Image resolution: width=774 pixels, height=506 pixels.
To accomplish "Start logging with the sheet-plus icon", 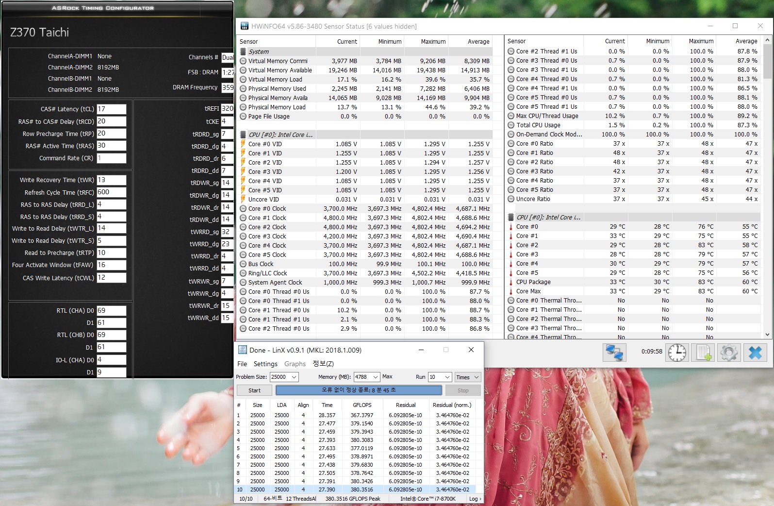I will tap(704, 353).
